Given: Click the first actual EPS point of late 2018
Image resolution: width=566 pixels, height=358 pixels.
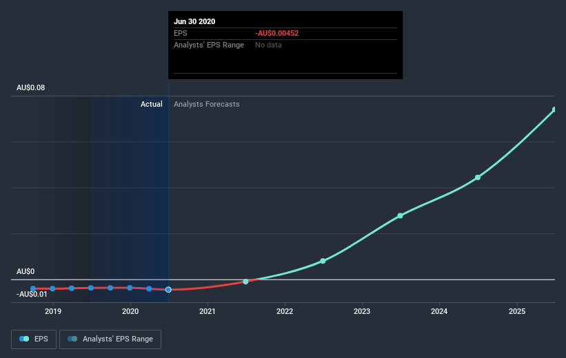Looking at the screenshot, I should [x=33, y=288].
